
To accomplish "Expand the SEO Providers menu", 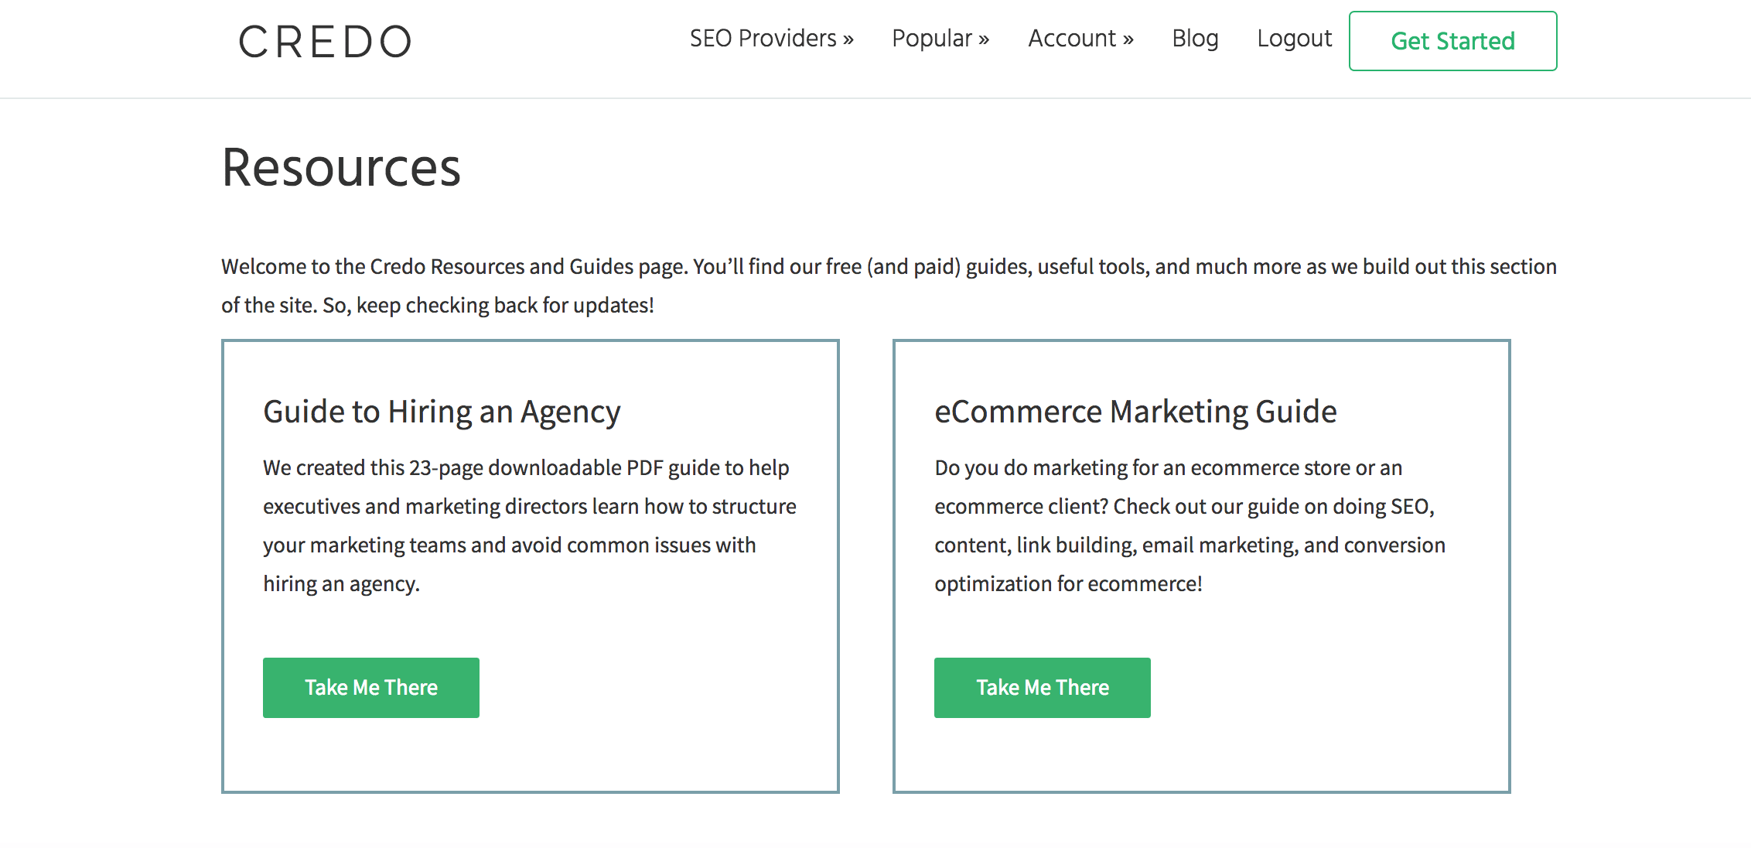I will click(771, 39).
